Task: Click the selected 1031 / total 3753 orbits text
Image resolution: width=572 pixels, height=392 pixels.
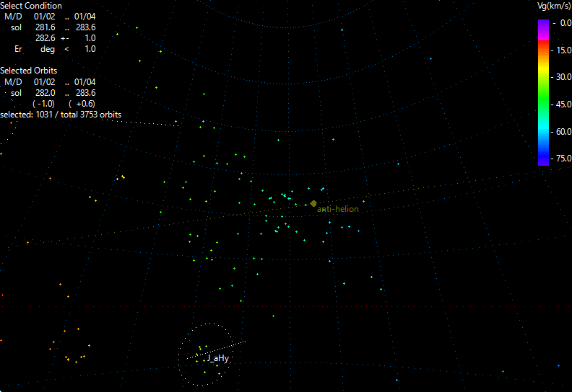Action: [x=61, y=115]
